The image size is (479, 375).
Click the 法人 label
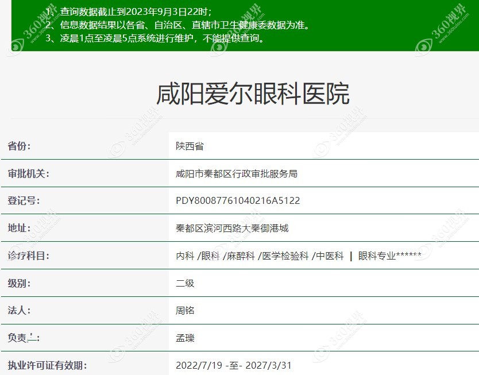coord(20,310)
